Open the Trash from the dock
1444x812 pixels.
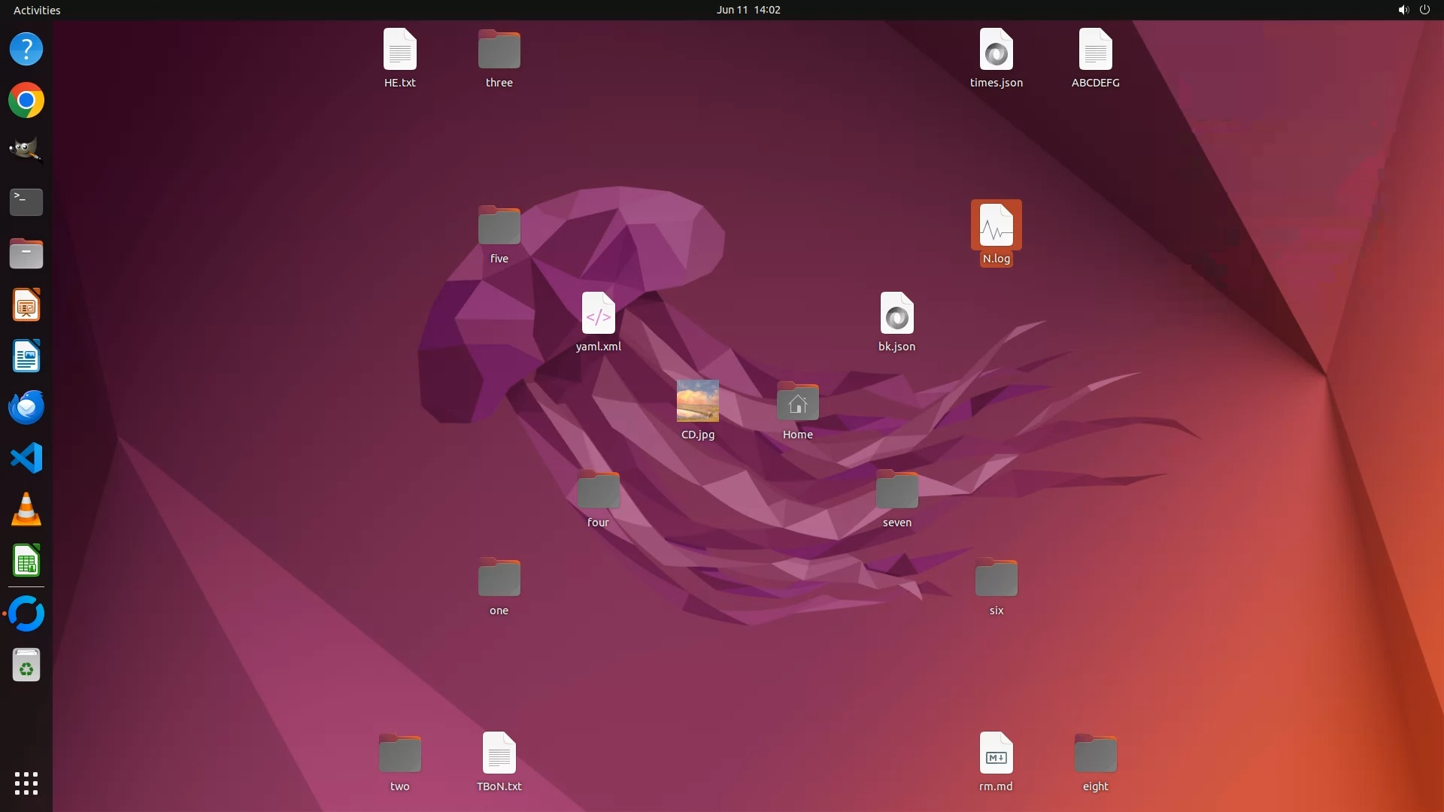click(26, 665)
